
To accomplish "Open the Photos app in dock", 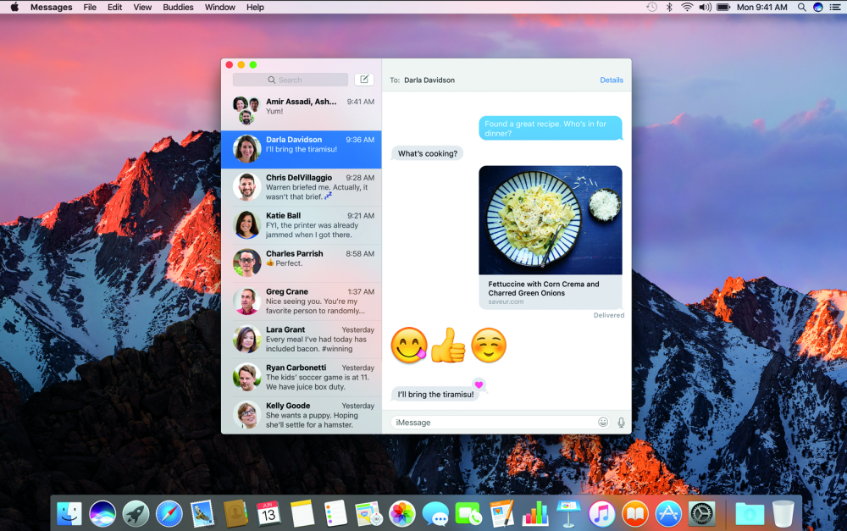I will pos(401,513).
